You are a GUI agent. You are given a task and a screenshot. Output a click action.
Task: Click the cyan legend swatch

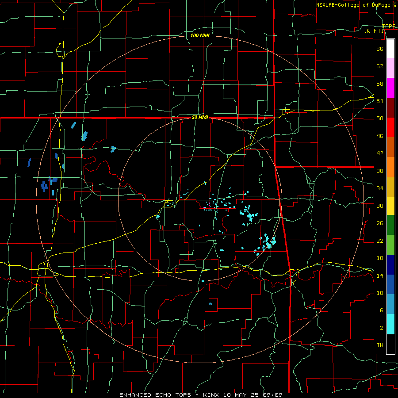coord(390,324)
